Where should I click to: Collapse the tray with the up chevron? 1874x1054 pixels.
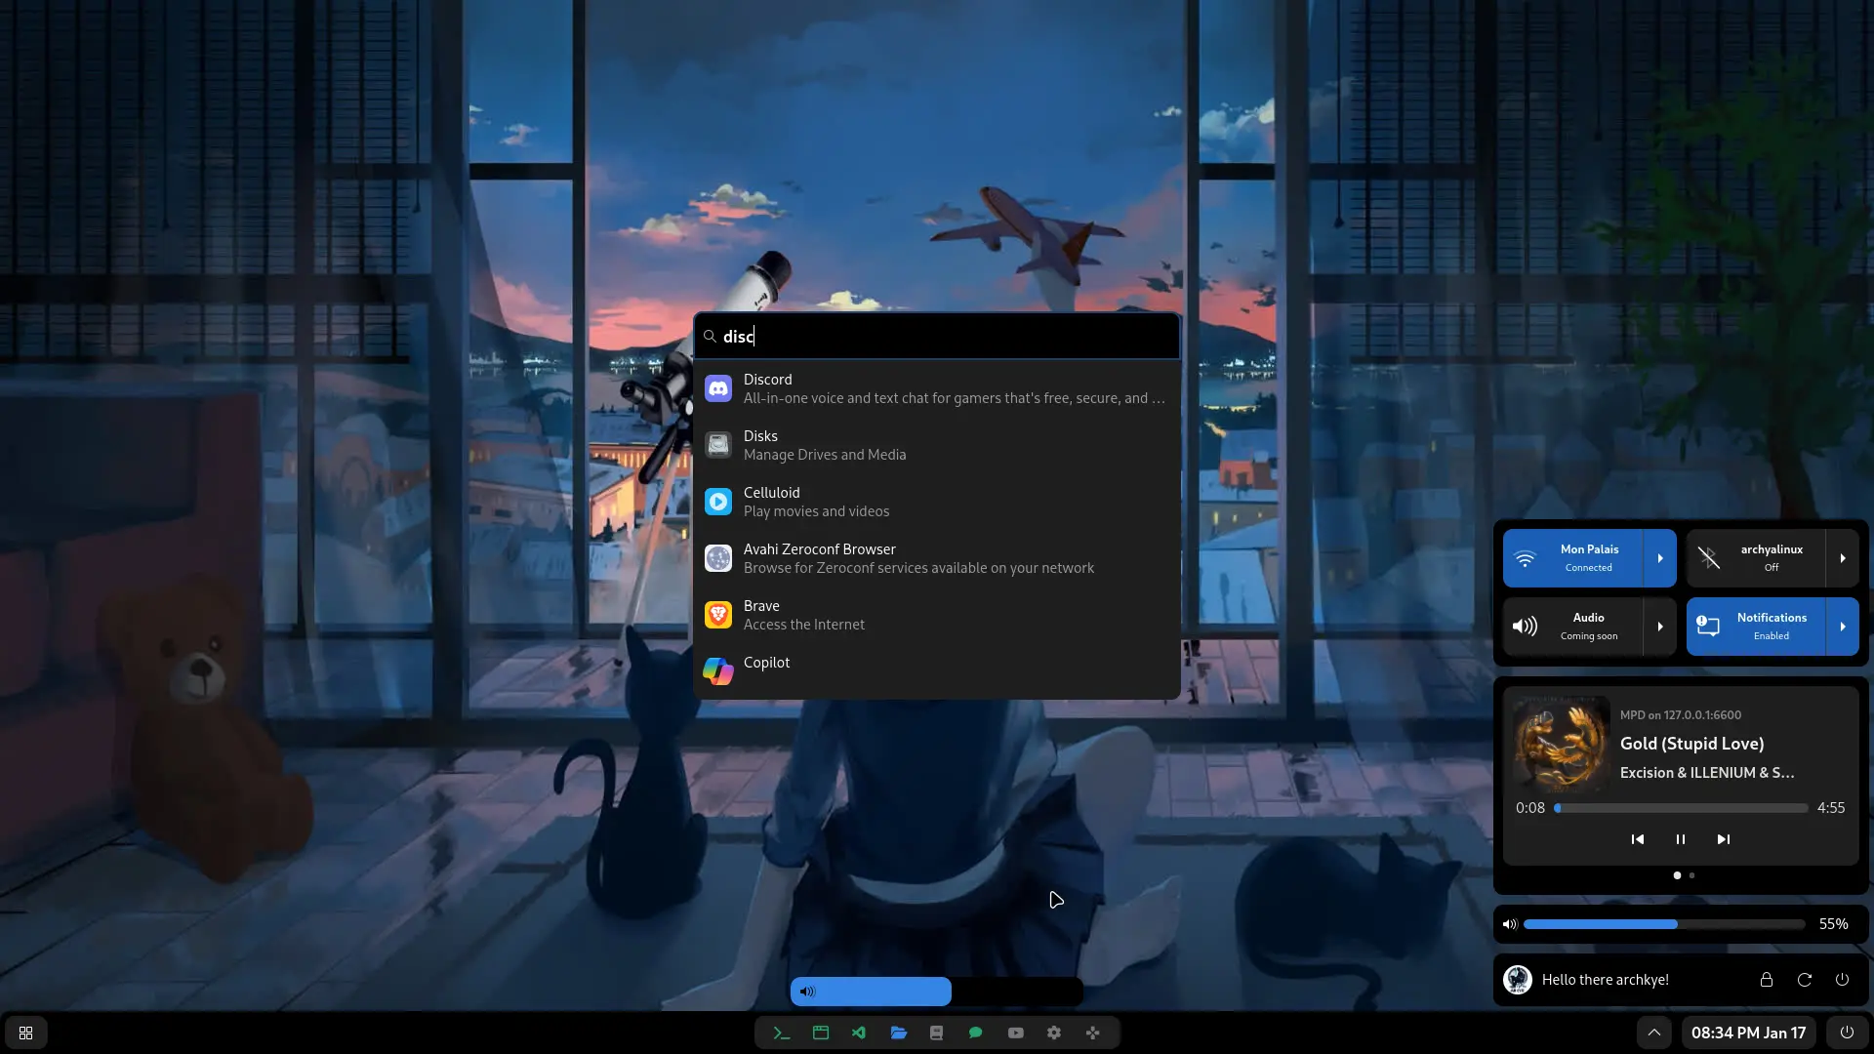coord(1653,1033)
